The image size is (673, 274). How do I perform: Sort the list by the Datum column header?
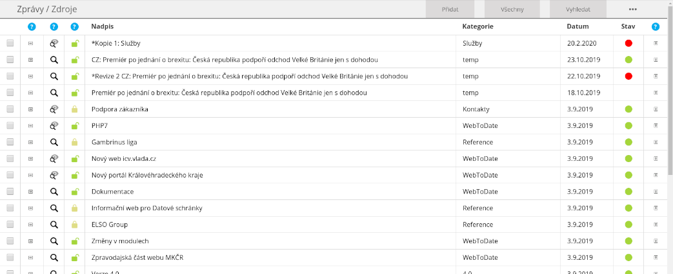(x=578, y=27)
